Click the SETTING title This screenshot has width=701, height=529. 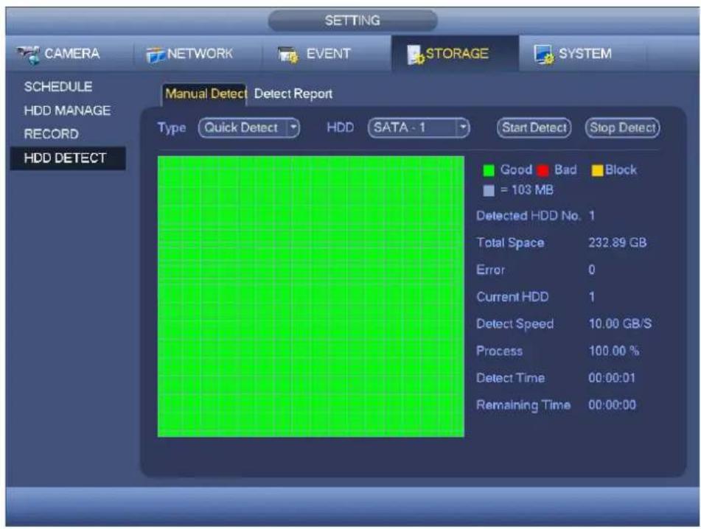[x=352, y=21]
